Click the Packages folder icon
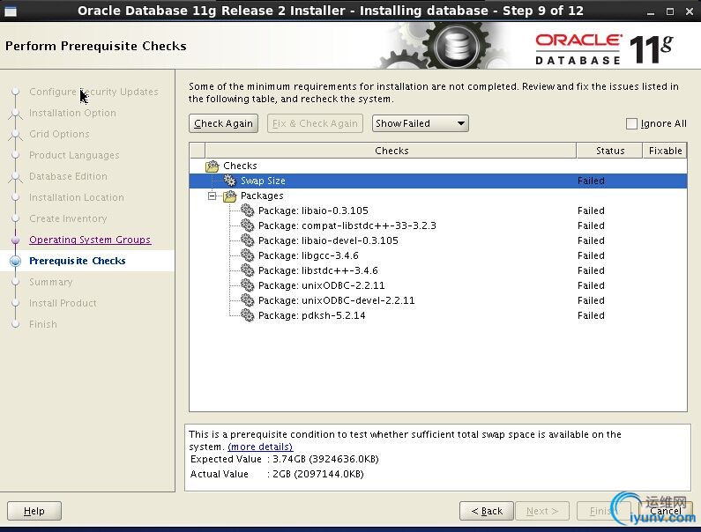701x532 pixels. [229, 196]
